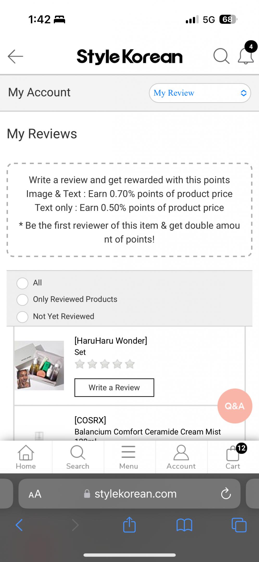Image resolution: width=259 pixels, height=562 pixels.
Task: Open the My Review dropdown
Action: [x=200, y=93]
